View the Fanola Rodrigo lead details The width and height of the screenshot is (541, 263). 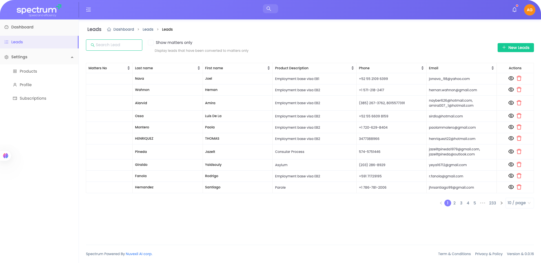[511, 176]
